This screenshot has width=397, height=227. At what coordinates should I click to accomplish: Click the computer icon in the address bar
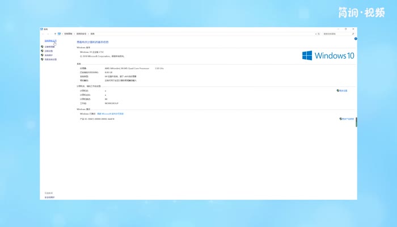click(x=59, y=34)
